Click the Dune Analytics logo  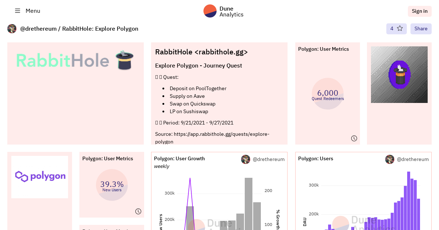(224, 11)
